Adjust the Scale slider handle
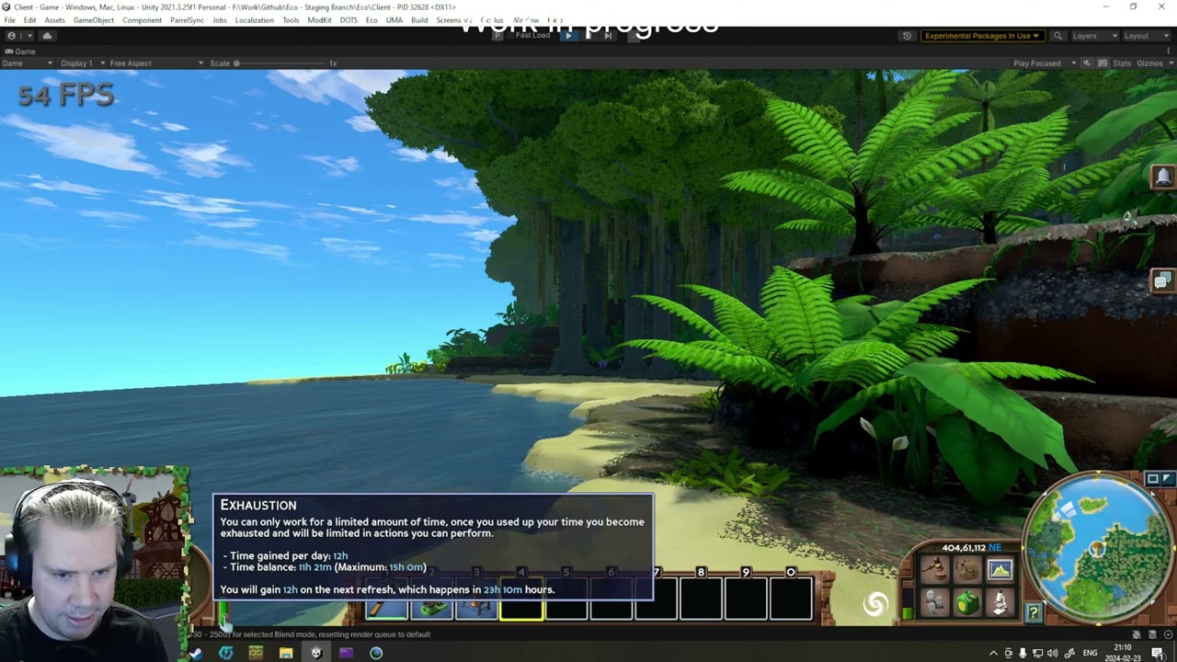The height and width of the screenshot is (662, 1177). click(236, 63)
